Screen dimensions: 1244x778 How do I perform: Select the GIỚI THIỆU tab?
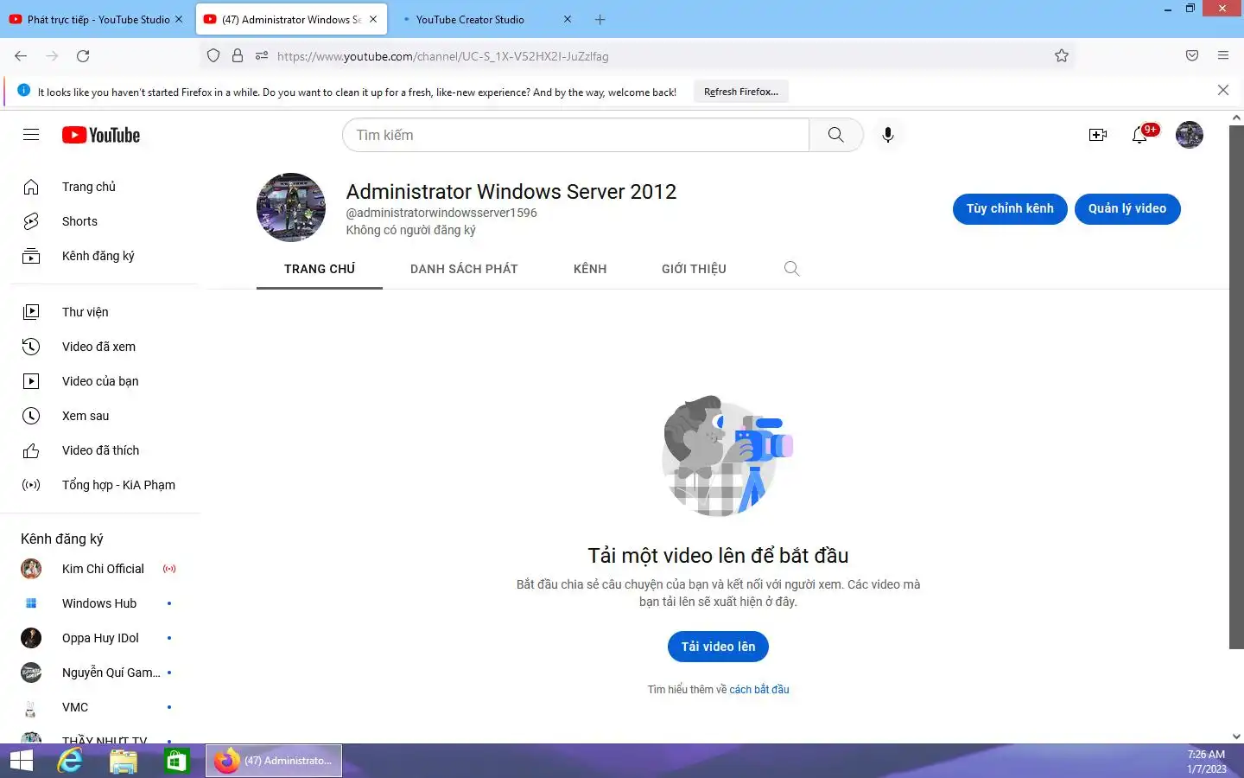tap(694, 269)
